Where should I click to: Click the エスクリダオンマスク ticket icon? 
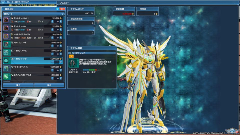[6, 76]
